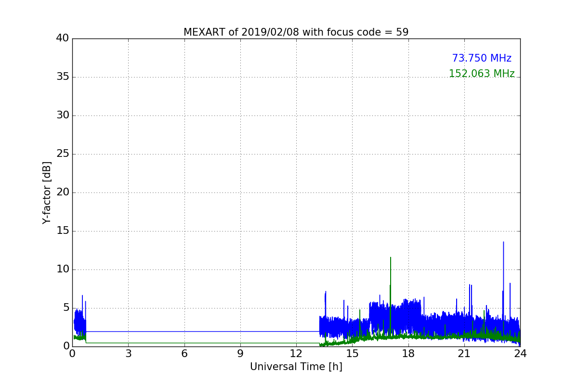Click the x-axis tick label 9

(x=240, y=354)
